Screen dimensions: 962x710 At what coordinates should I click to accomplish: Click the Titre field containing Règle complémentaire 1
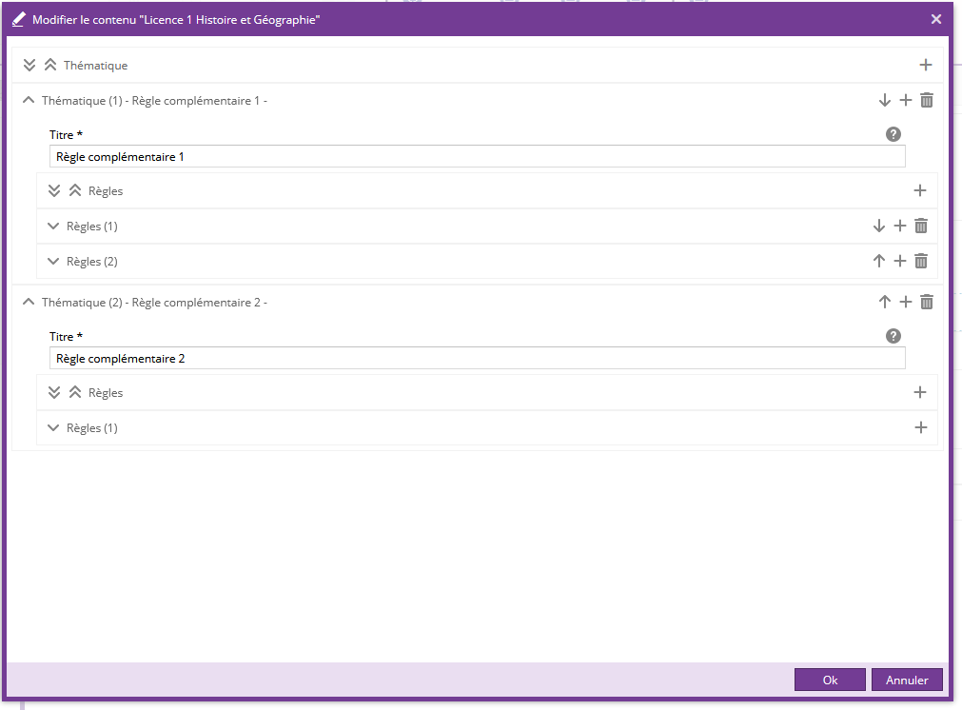click(476, 157)
